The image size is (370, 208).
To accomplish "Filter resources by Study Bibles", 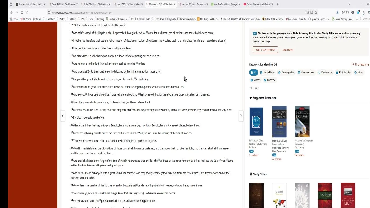I will (x=267, y=73).
